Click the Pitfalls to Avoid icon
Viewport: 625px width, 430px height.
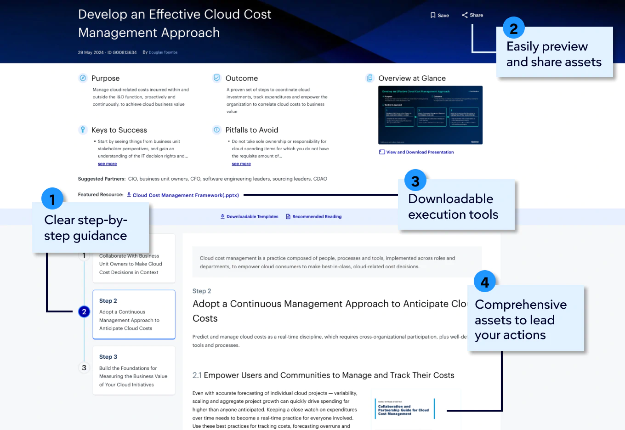[217, 130]
